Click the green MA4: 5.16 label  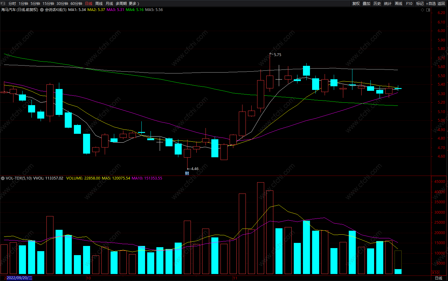[x=135, y=10]
